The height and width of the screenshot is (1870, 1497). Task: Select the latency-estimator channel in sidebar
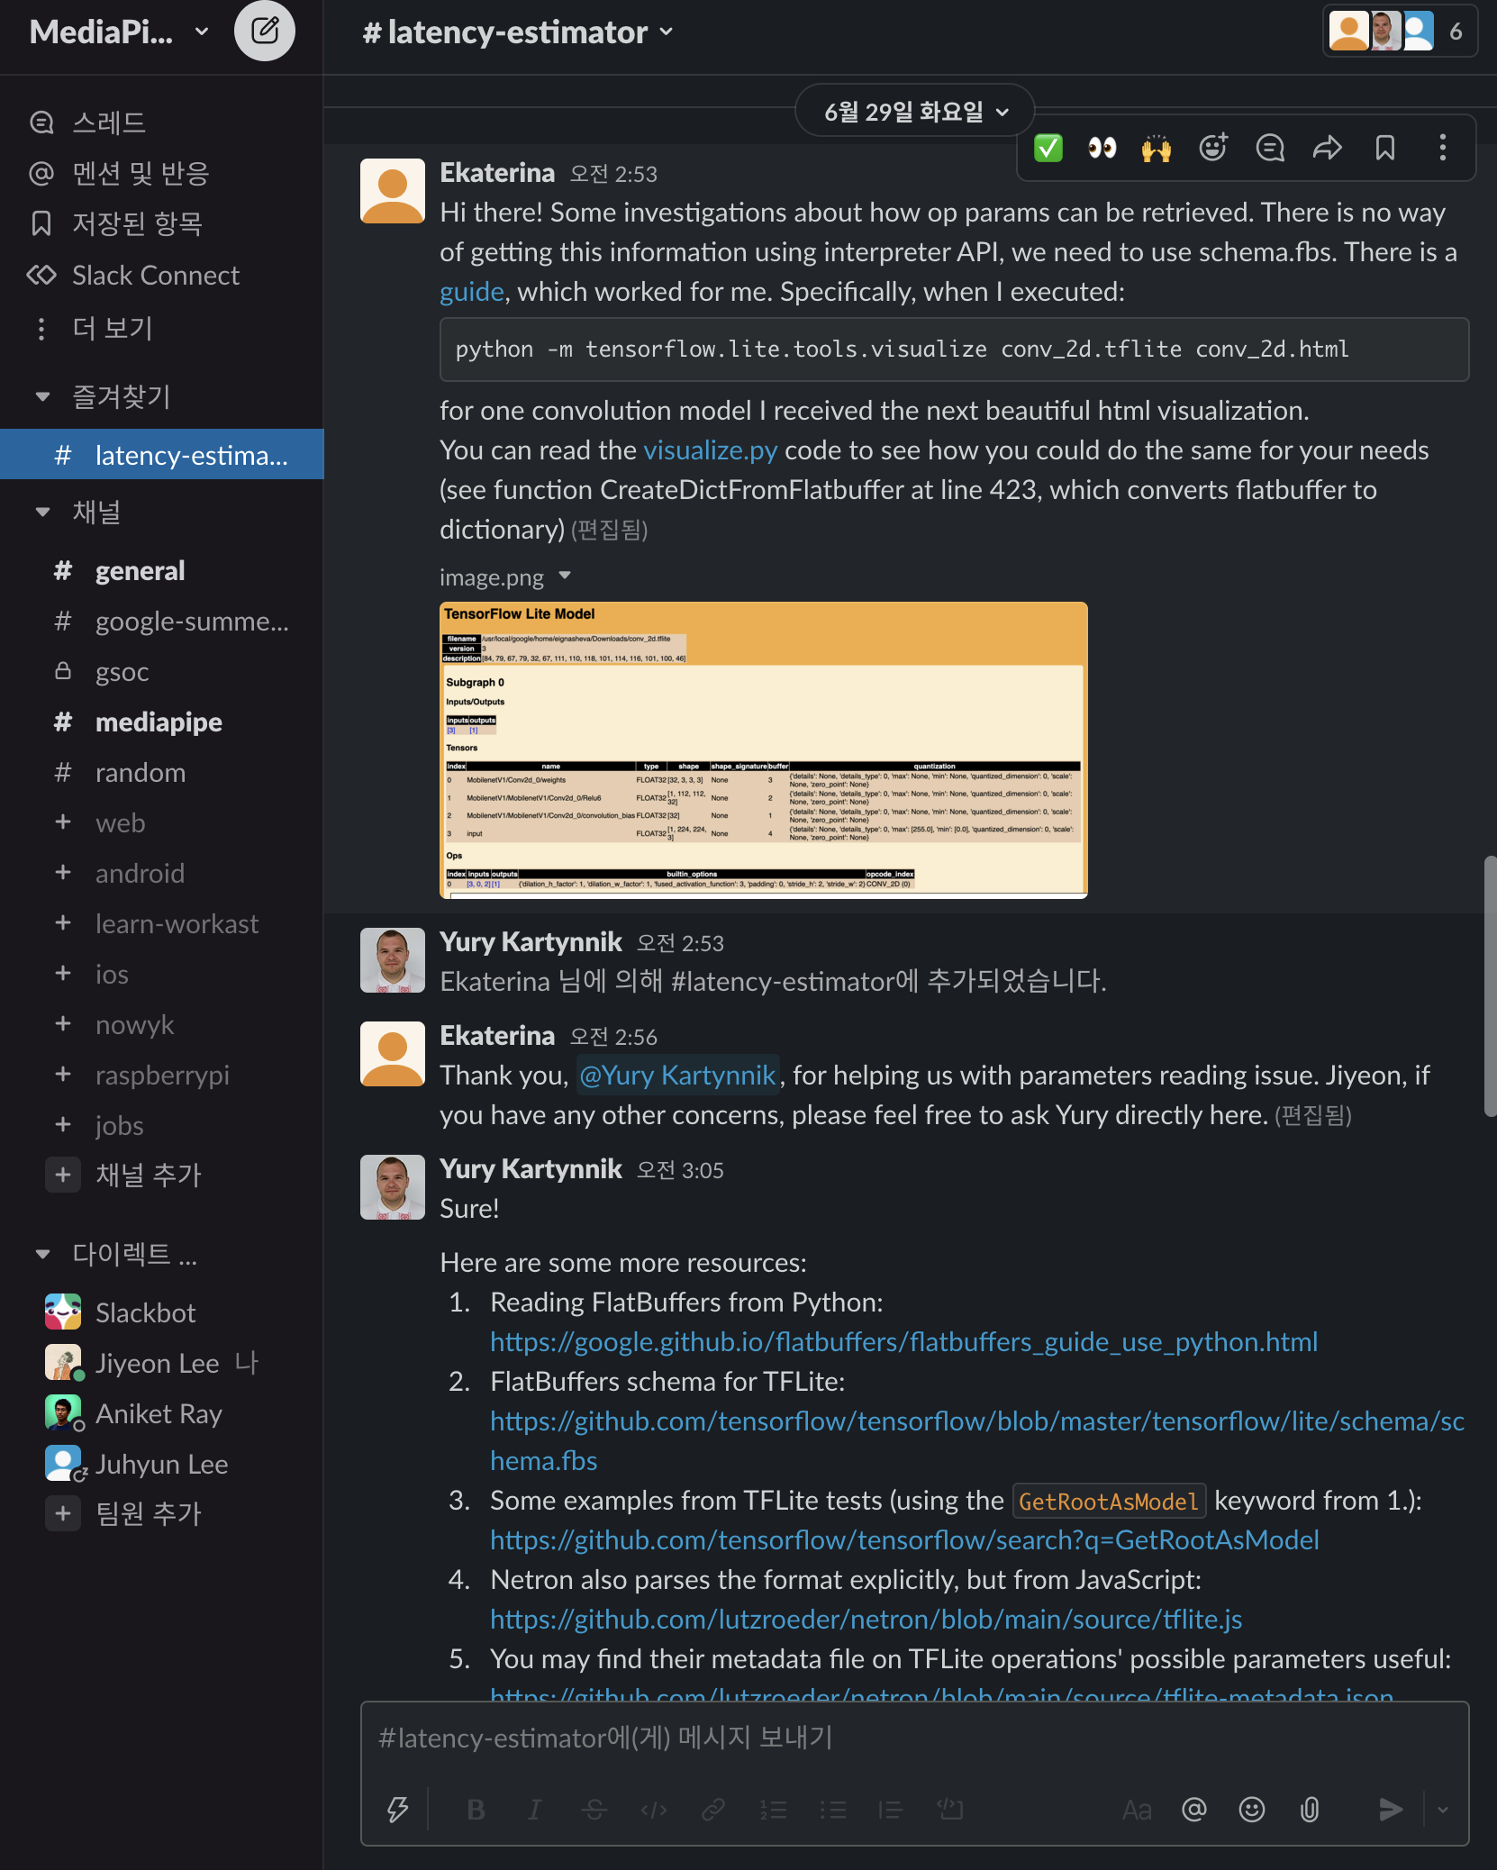click(162, 455)
